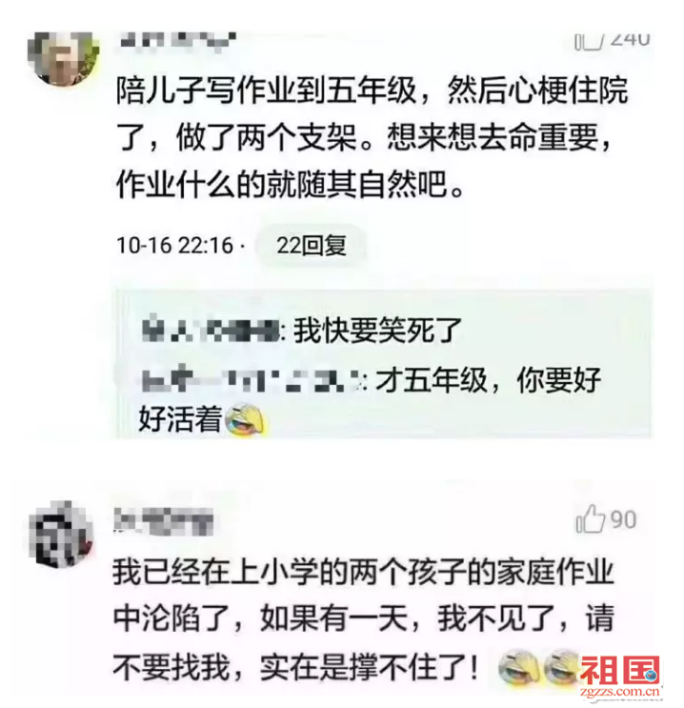
Task: Click the 90 like count number
Action: point(623,519)
